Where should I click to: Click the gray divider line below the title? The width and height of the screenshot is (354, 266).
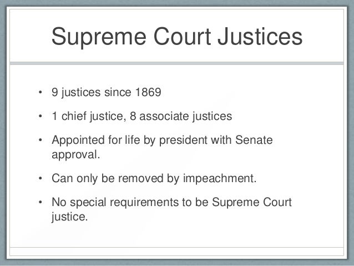tap(177, 63)
